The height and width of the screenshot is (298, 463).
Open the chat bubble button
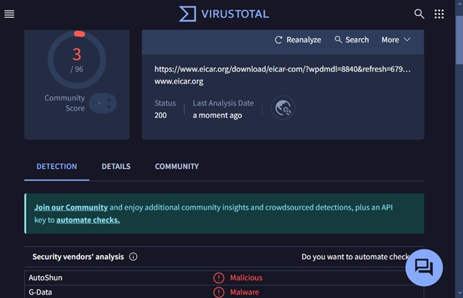pos(424,268)
